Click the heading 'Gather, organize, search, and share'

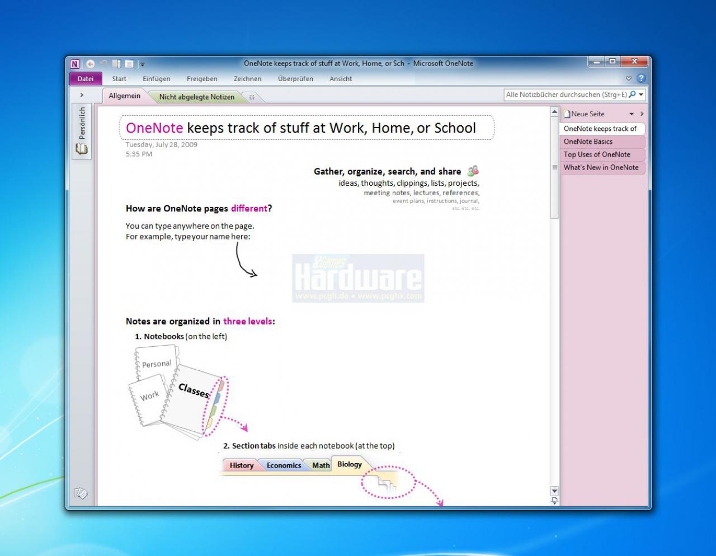tap(387, 172)
